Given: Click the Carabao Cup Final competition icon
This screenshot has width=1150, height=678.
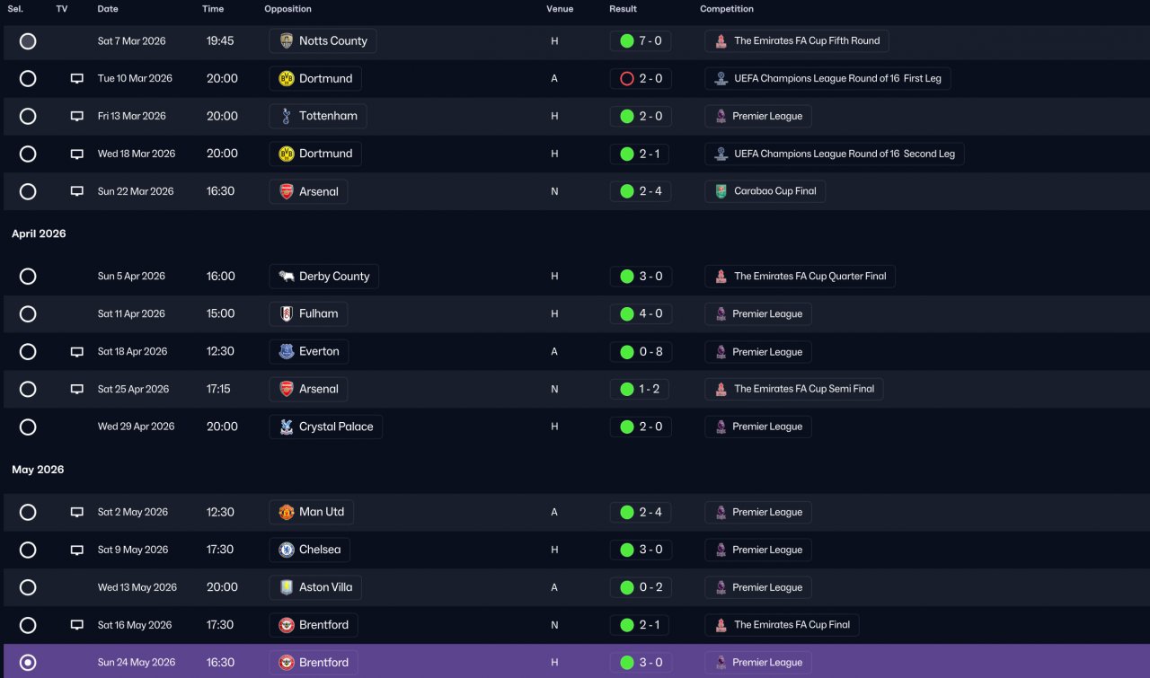Looking at the screenshot, I should pos(721,191).
